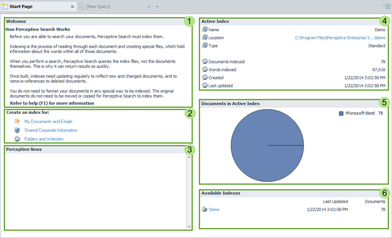Click the Type row magnifier icon
392x238 pixels.
click(x=205, y=45)
